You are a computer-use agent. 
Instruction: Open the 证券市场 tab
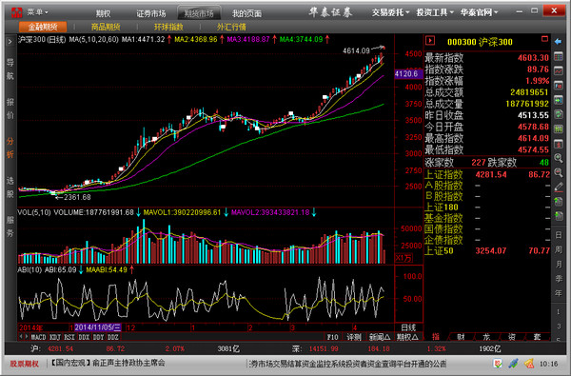click(150, 13)
